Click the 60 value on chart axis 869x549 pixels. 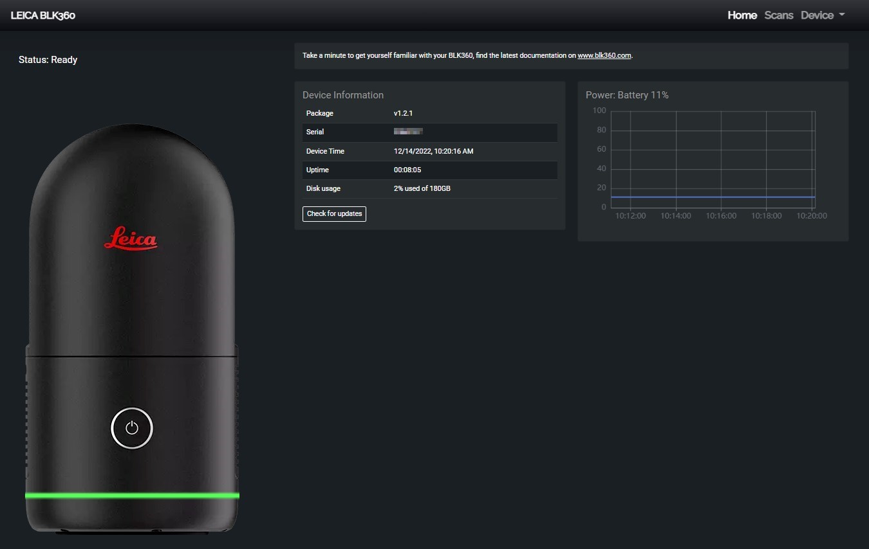(x=601, y=149)
